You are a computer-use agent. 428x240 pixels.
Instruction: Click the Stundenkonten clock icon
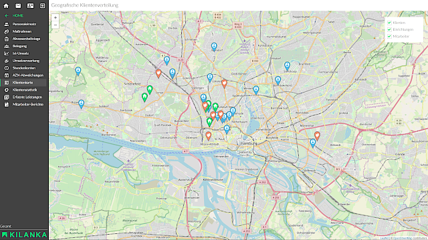pyautogui.click(x=7, y=68)
